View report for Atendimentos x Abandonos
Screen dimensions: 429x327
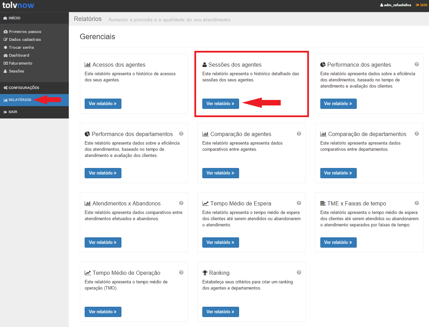[x=103, y=243]
